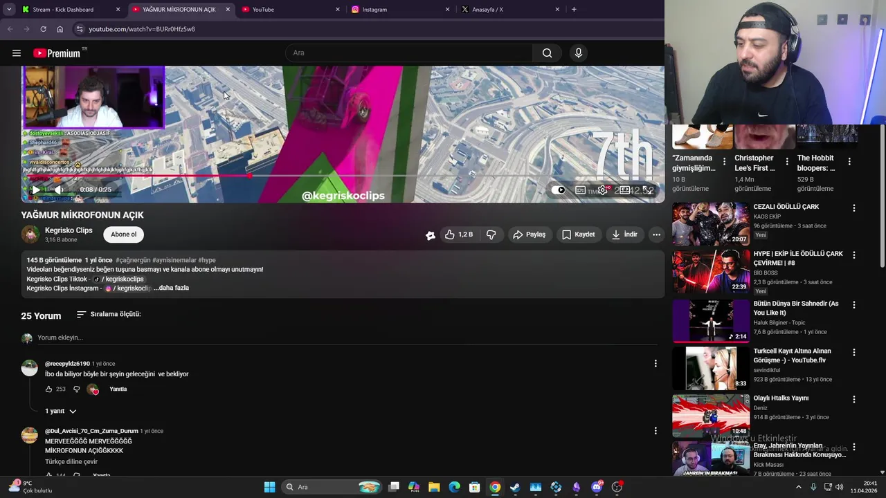Viewport: 886px width, 498px height.
Task: Show hidden system tray icons chevron
Action: point(798,487)
